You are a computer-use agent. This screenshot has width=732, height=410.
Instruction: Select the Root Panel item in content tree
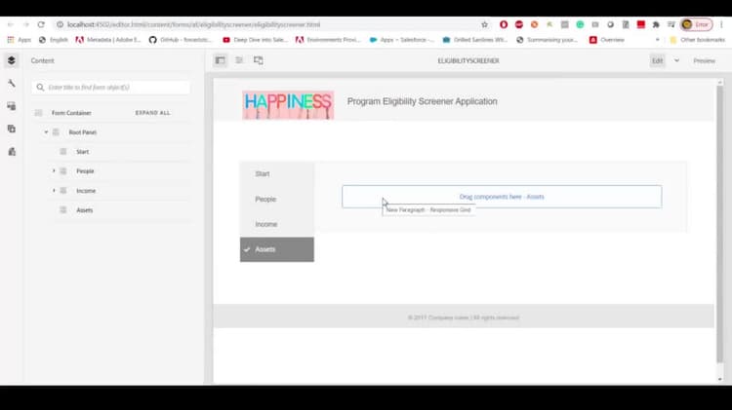click(x=83, y=132)
